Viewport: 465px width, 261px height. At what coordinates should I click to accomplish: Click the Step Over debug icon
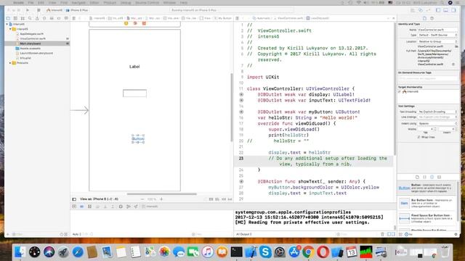(97, 207)
